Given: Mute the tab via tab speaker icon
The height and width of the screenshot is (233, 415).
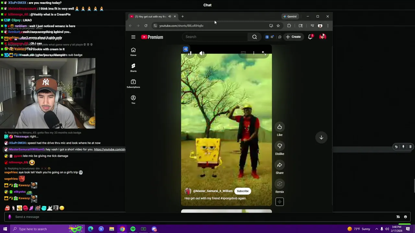Looking at the screenshot, I should point(170,17).
